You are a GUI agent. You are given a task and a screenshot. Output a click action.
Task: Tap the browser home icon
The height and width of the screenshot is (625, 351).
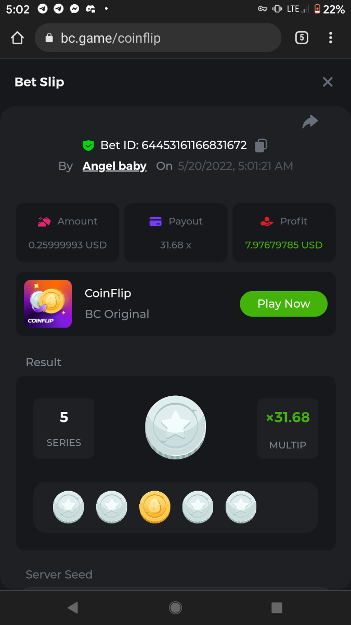(x=17, y=37)
